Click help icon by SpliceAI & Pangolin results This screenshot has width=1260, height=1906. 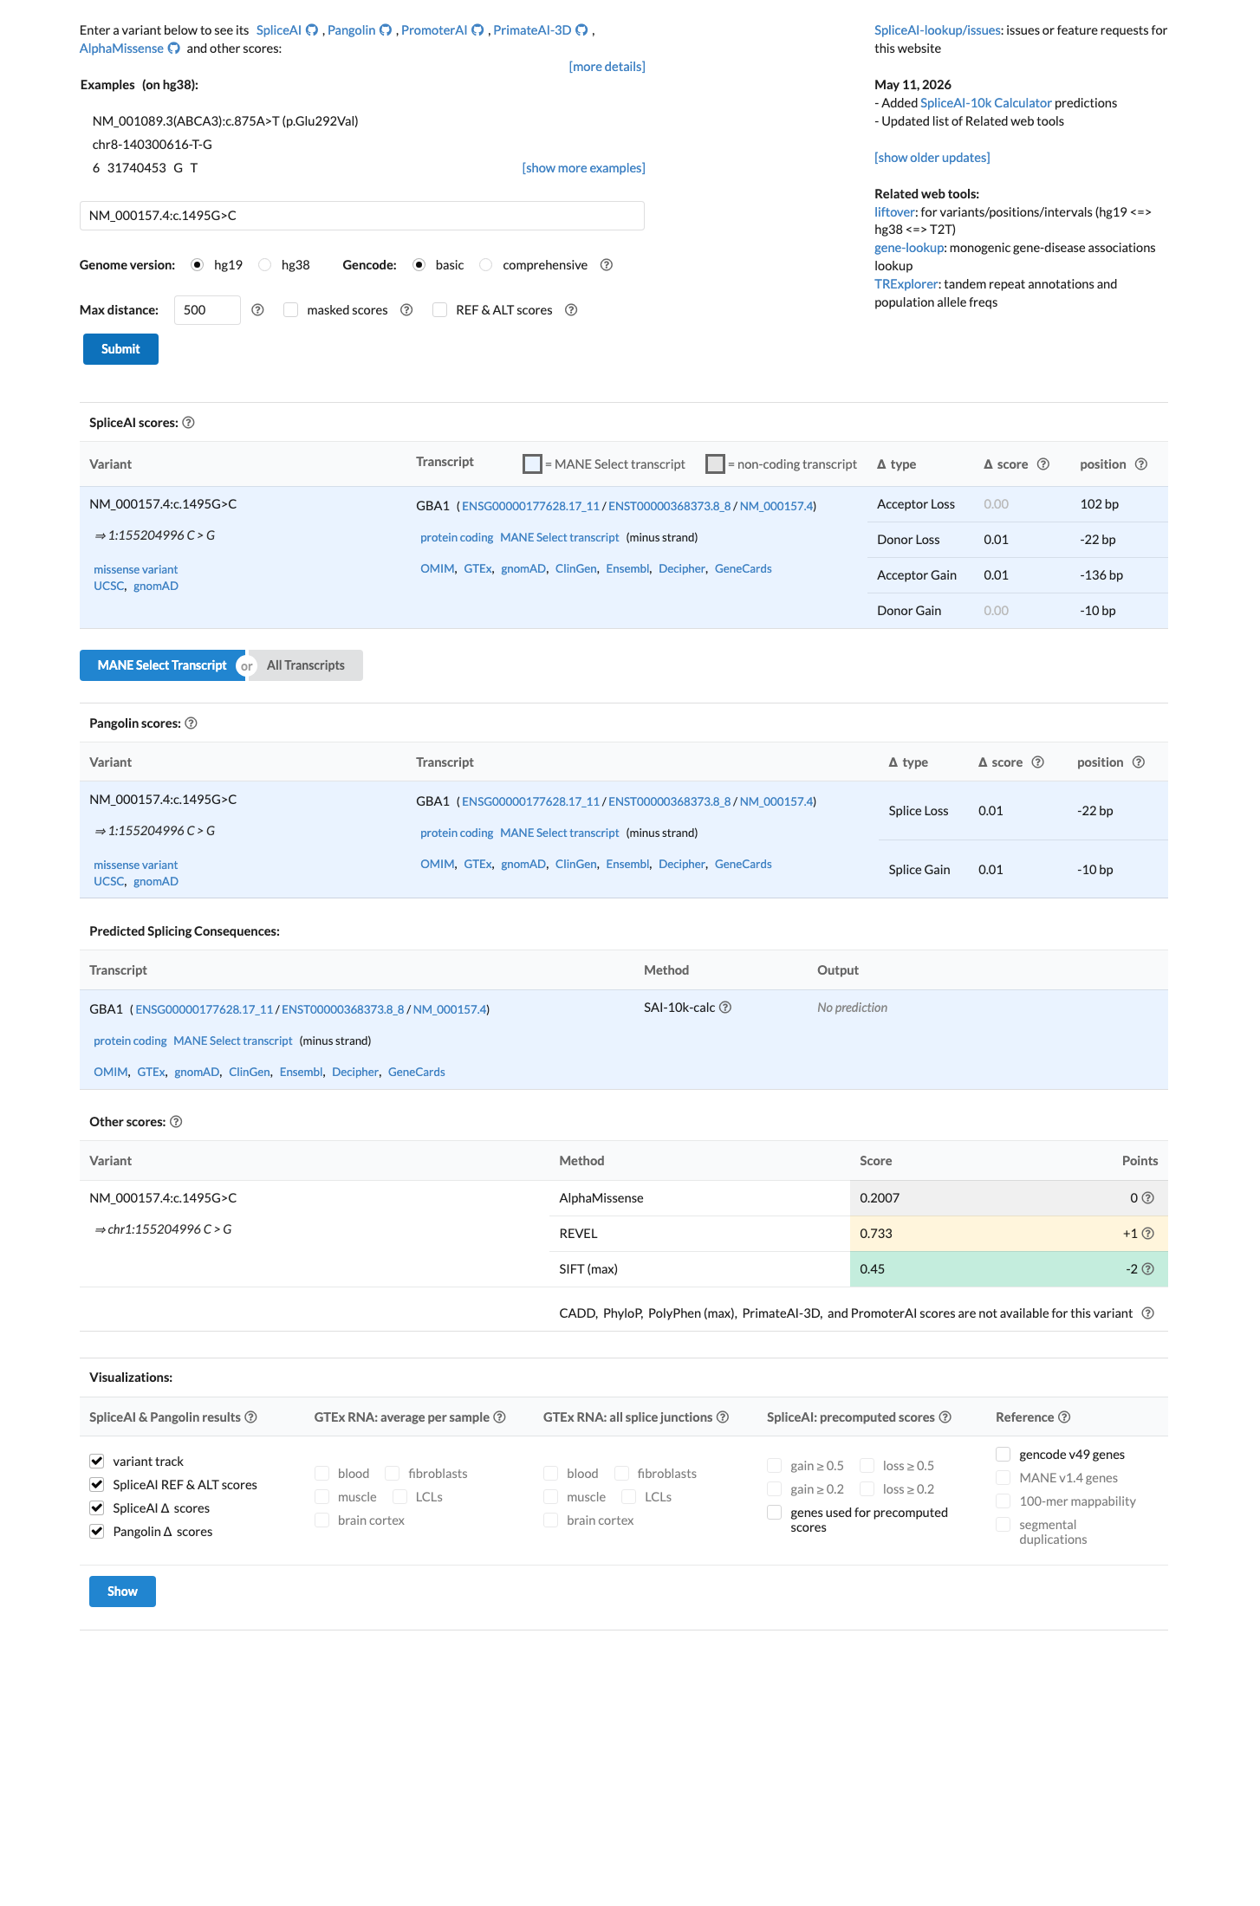coord(251,1417)
